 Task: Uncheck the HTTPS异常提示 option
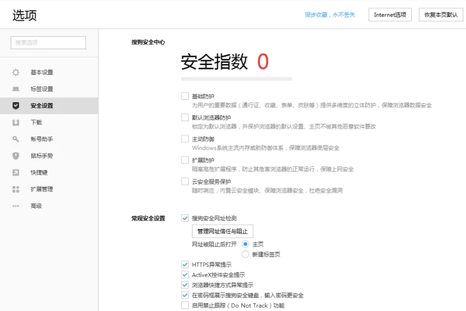click(x=185, y=265)
